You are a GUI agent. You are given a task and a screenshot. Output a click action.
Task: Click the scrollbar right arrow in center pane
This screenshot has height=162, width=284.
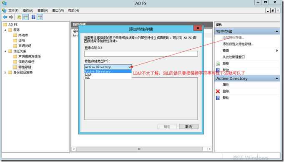(209, 149)
